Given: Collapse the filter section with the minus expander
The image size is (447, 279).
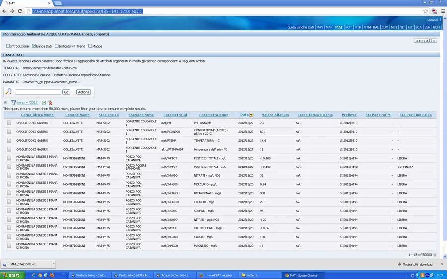Looking at the screenshot, I should click(x=5, y=103).
